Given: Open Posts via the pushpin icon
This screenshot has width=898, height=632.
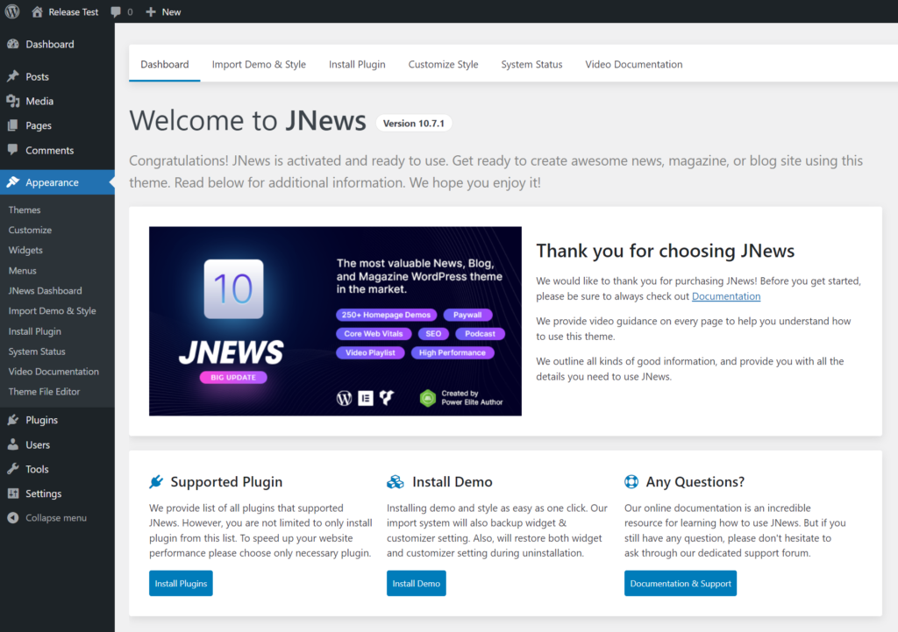Looking at the screenshot, I should pyautogui.click(x=14, y=76).
